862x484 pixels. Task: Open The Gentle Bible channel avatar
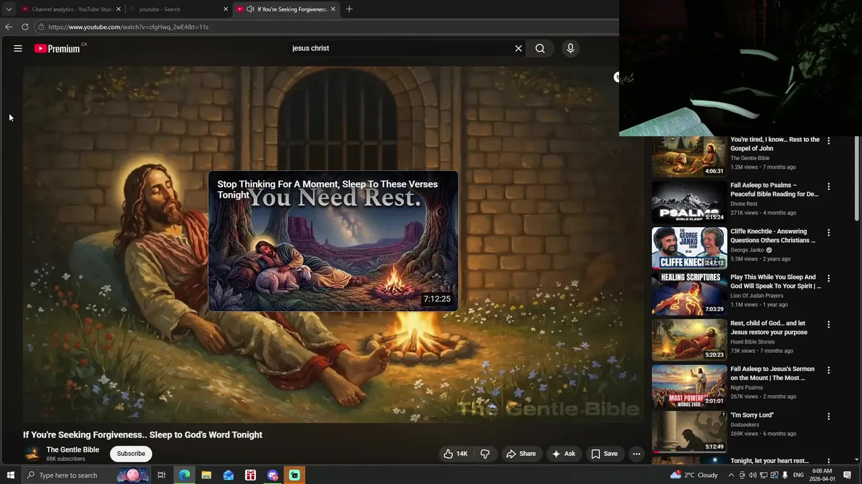tap(32, 454)
